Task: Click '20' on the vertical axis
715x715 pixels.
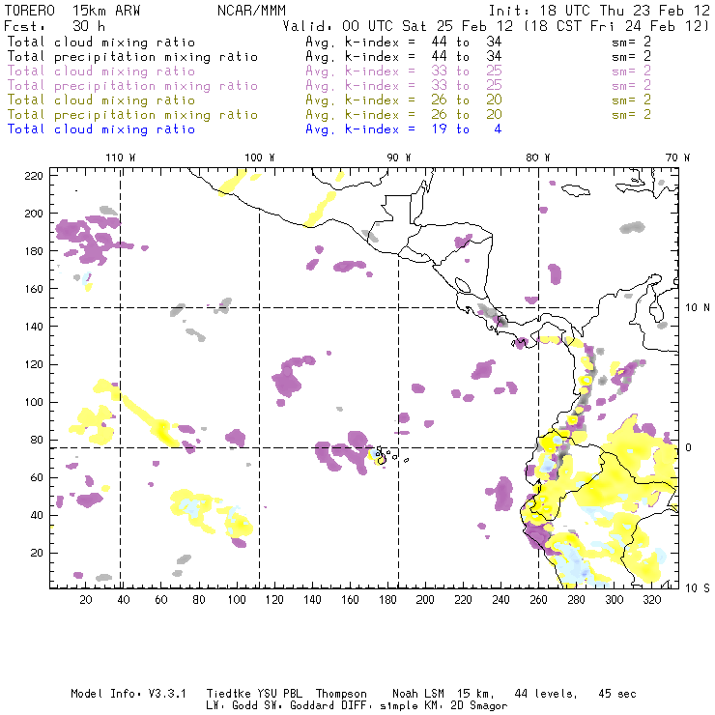Action: [37, 553]
